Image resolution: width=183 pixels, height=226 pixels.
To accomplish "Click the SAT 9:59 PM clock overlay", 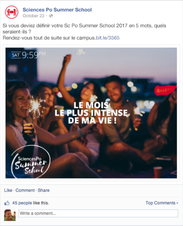I will pos(29,55).
